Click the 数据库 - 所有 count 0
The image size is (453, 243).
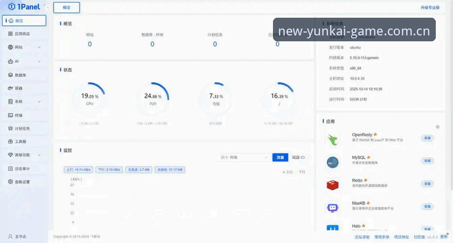pos(152,44)
